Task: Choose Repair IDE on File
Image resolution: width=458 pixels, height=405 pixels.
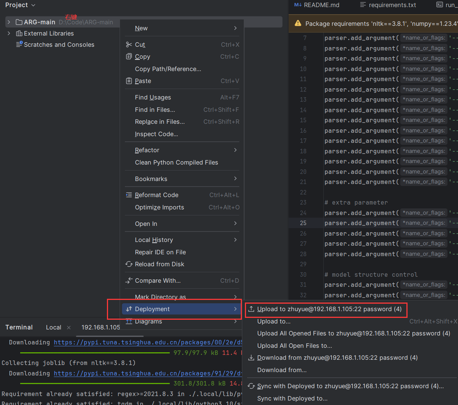Action: point(182,252)
